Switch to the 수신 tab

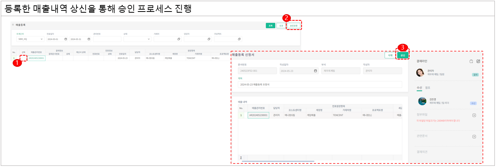pos(419,88)
